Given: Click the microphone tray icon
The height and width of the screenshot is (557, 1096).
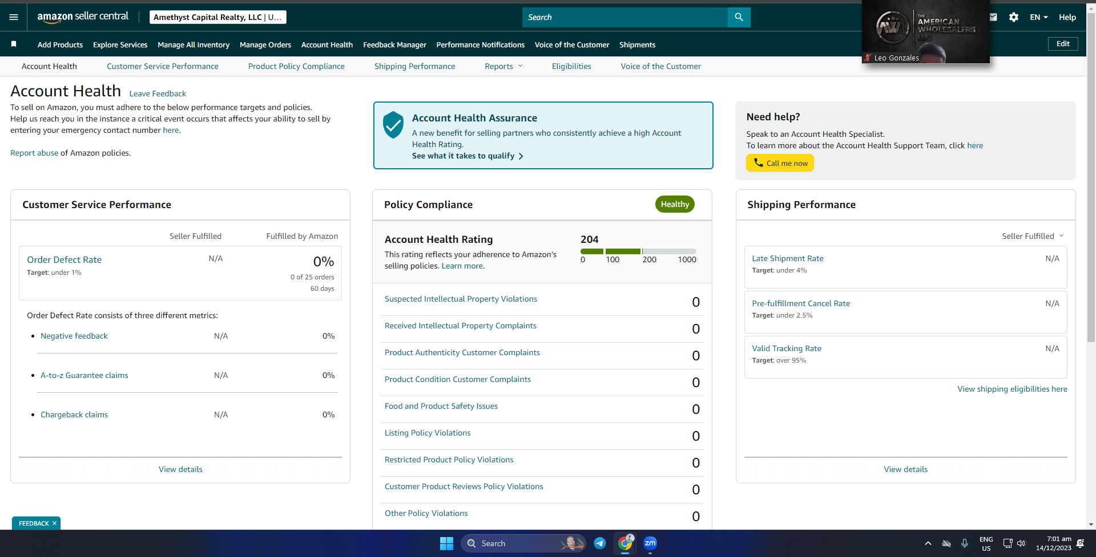Looking at the screenshot, I should 965,543.
